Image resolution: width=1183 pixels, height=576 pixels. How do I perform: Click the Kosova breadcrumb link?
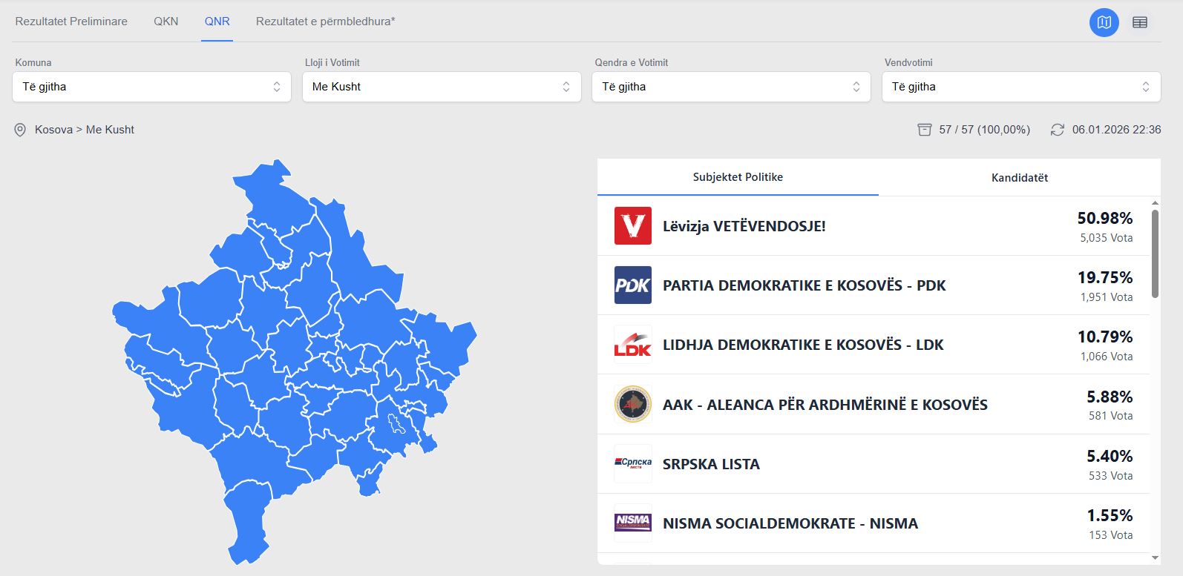pyautogui.click(x=53, y=130)
